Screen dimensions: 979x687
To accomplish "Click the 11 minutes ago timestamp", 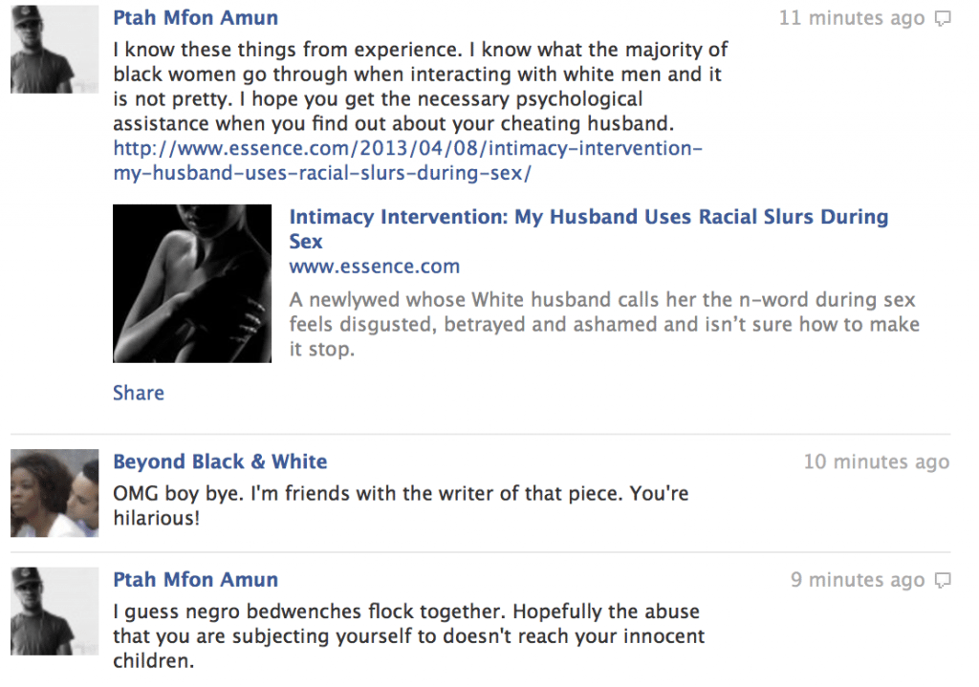I will [852, 18].
